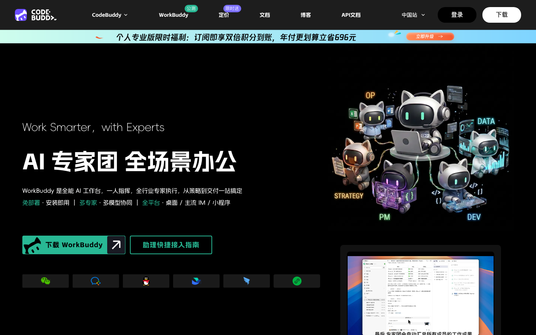Select the Feishu platform icon
Viewport: 536px width, 335px height.
pyautogui.click(x=196, y=281)
